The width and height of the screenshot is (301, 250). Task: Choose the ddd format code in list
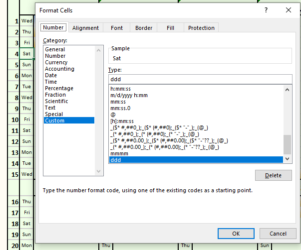tap(196, 160)
